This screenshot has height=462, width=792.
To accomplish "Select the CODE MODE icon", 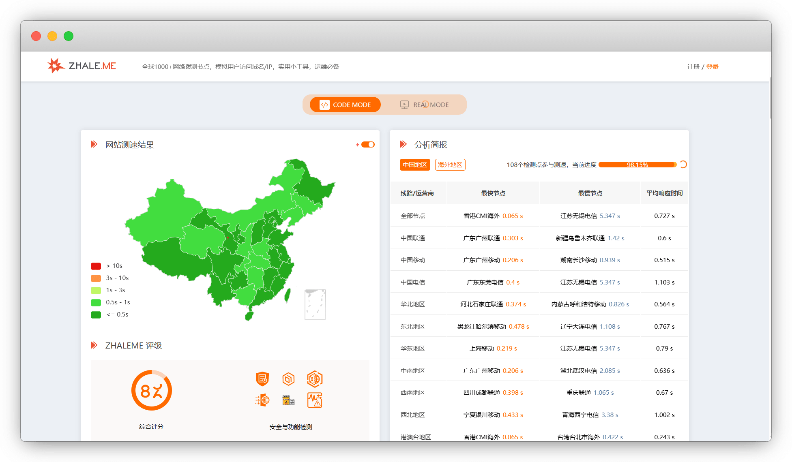I will tap(324, 105).
